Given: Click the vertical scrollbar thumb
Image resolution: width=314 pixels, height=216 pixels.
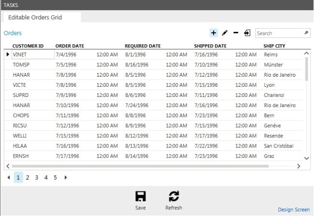Looking at the screenshot, I should point(306,69).
